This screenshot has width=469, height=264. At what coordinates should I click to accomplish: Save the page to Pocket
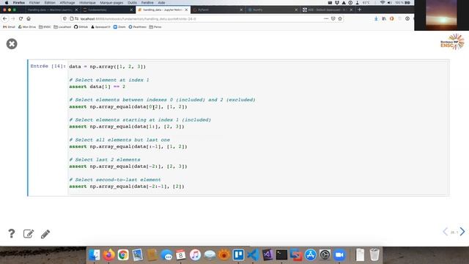333,18
